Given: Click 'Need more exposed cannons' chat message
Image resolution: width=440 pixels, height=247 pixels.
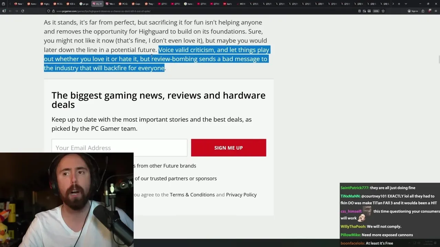Looking at the screenshot, I should tap(387, 235).
